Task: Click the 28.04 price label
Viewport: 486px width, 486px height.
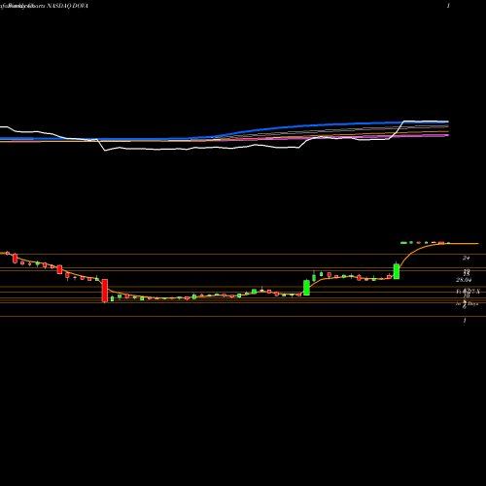Action: (x=464, y=280)
